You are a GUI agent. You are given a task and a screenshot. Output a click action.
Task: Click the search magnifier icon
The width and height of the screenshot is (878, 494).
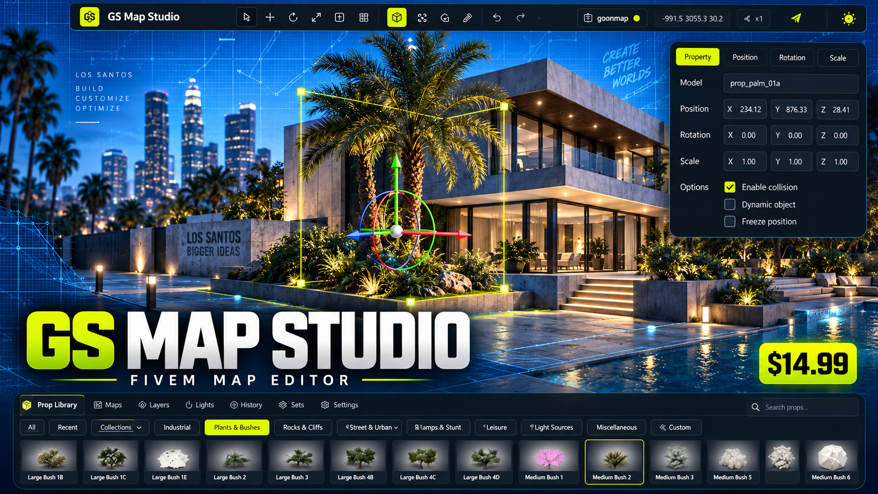point(755,407)
